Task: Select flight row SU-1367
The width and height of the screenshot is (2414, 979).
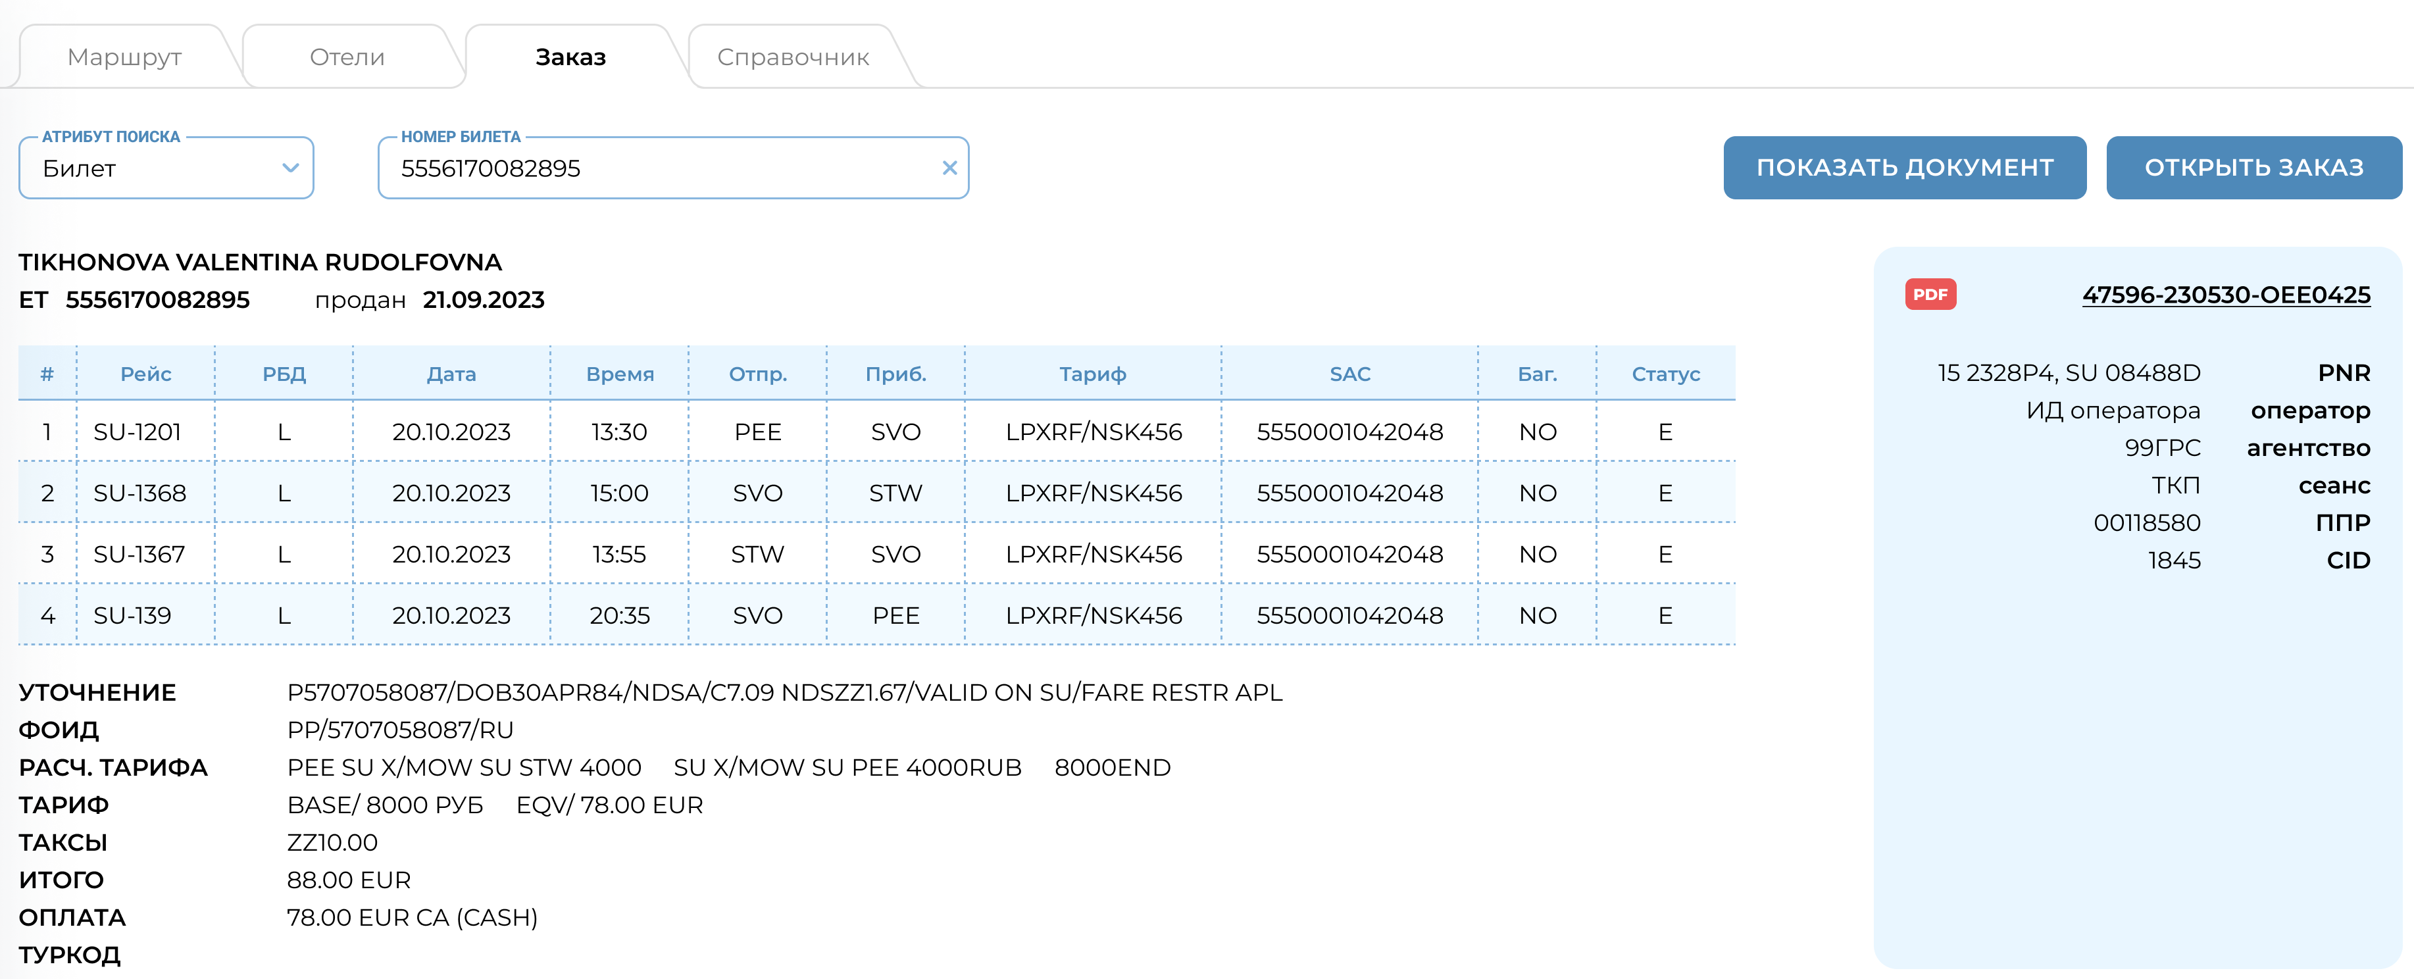Action: [x=141, y=555]
